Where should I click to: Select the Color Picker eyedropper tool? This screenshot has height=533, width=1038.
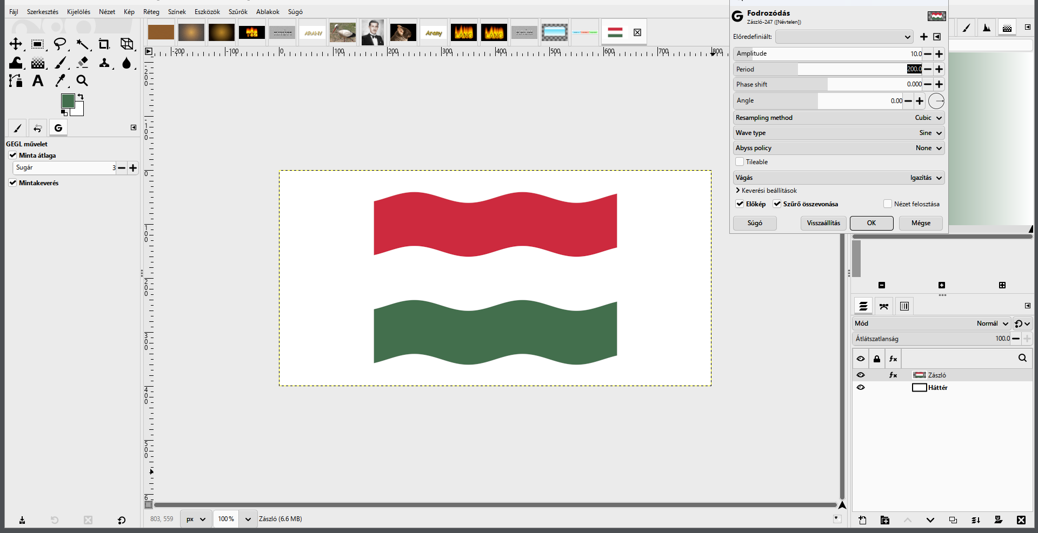(x=60, y=80)
